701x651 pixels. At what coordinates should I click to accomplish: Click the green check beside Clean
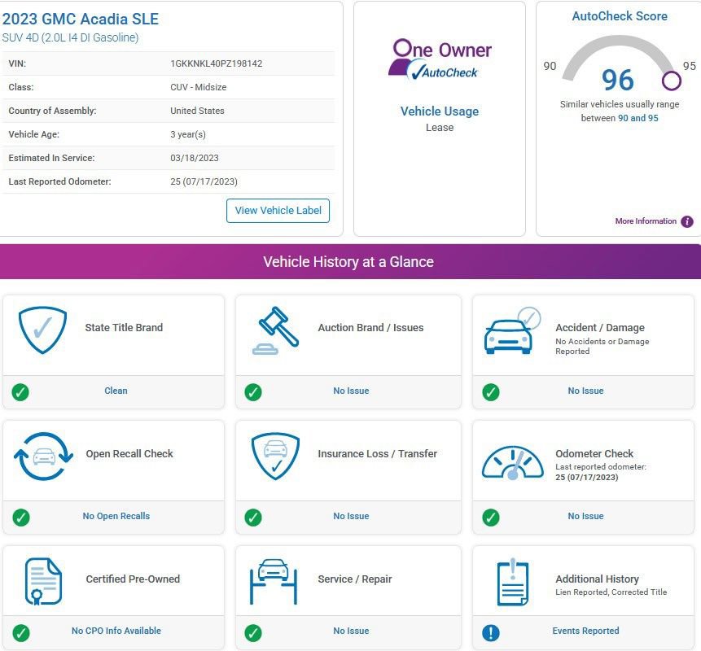click(20, 392)
